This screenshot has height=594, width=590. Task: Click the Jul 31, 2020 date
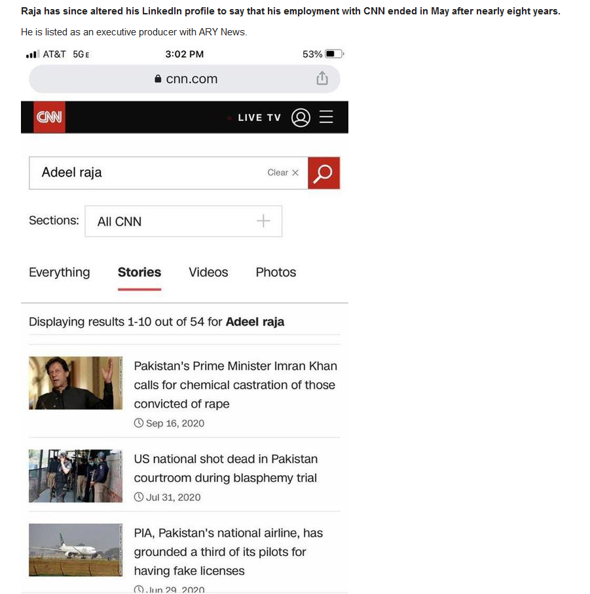pos(174,497)
